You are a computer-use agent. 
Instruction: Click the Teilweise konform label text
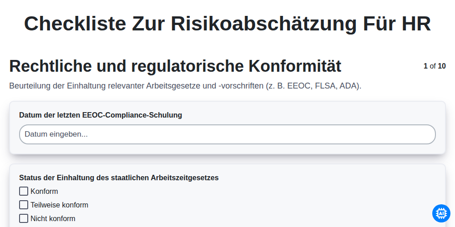59,205
